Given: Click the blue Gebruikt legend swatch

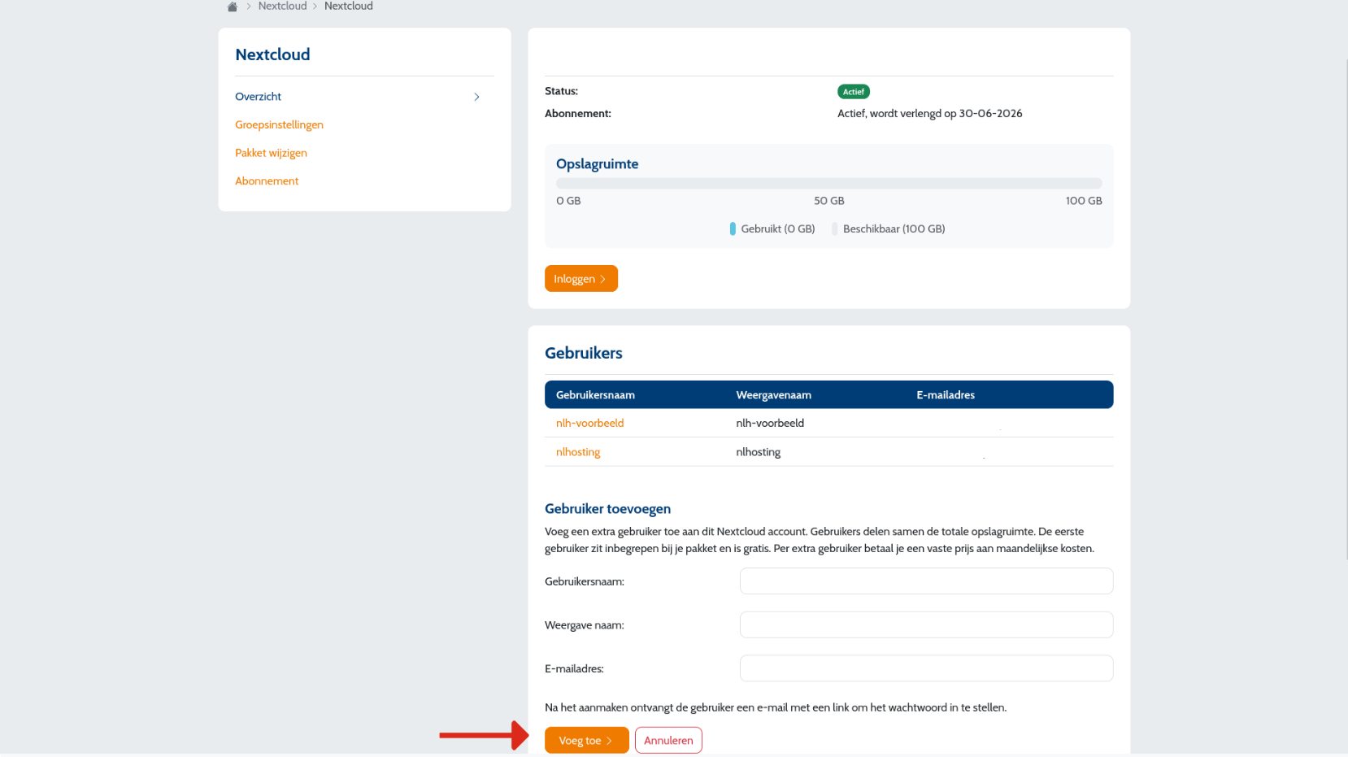Looking at the screenshot, I should pyautogui.click(x=733, y=229).
